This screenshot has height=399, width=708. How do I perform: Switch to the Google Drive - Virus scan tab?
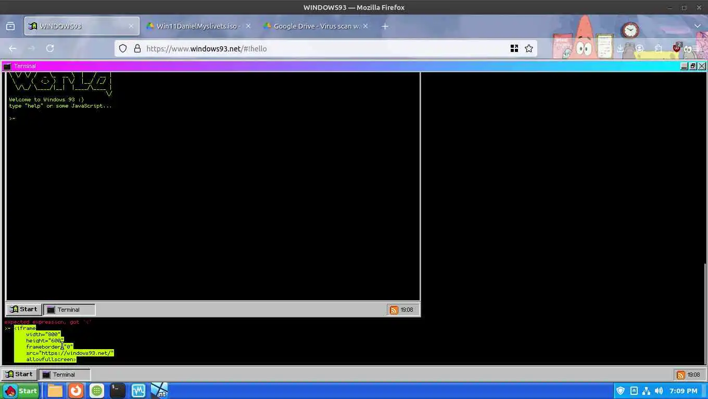(x=315, y=26)
